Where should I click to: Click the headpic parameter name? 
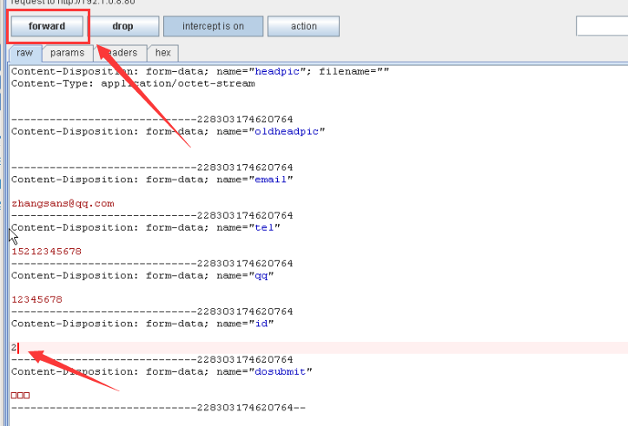point(277,72)
